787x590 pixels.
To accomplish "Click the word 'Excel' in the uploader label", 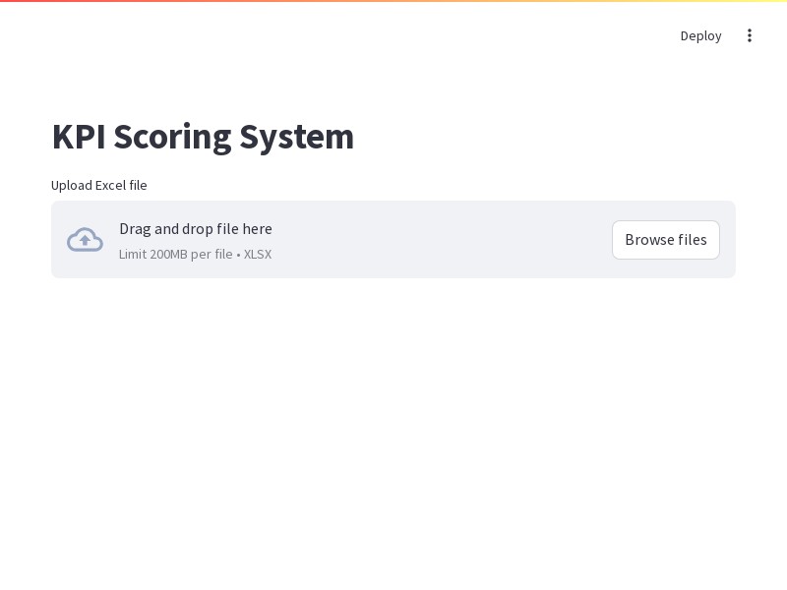I will tap(110, 185).
